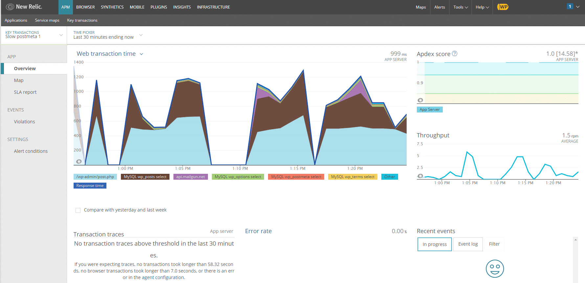Click the New Relic logo icon
This screenshot has width=585, height=283.
(x=10, y=7)
